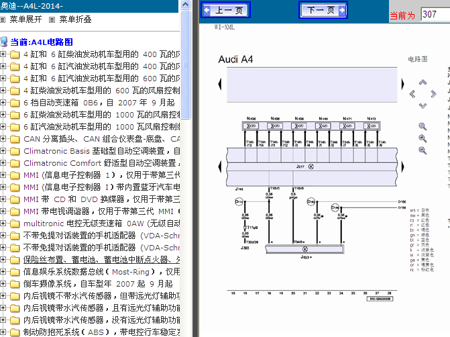
Task: Click 菜单展开 to expand all menus
Action: tap(26, 19)
